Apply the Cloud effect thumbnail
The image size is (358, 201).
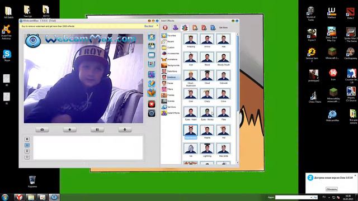point(207,75)
